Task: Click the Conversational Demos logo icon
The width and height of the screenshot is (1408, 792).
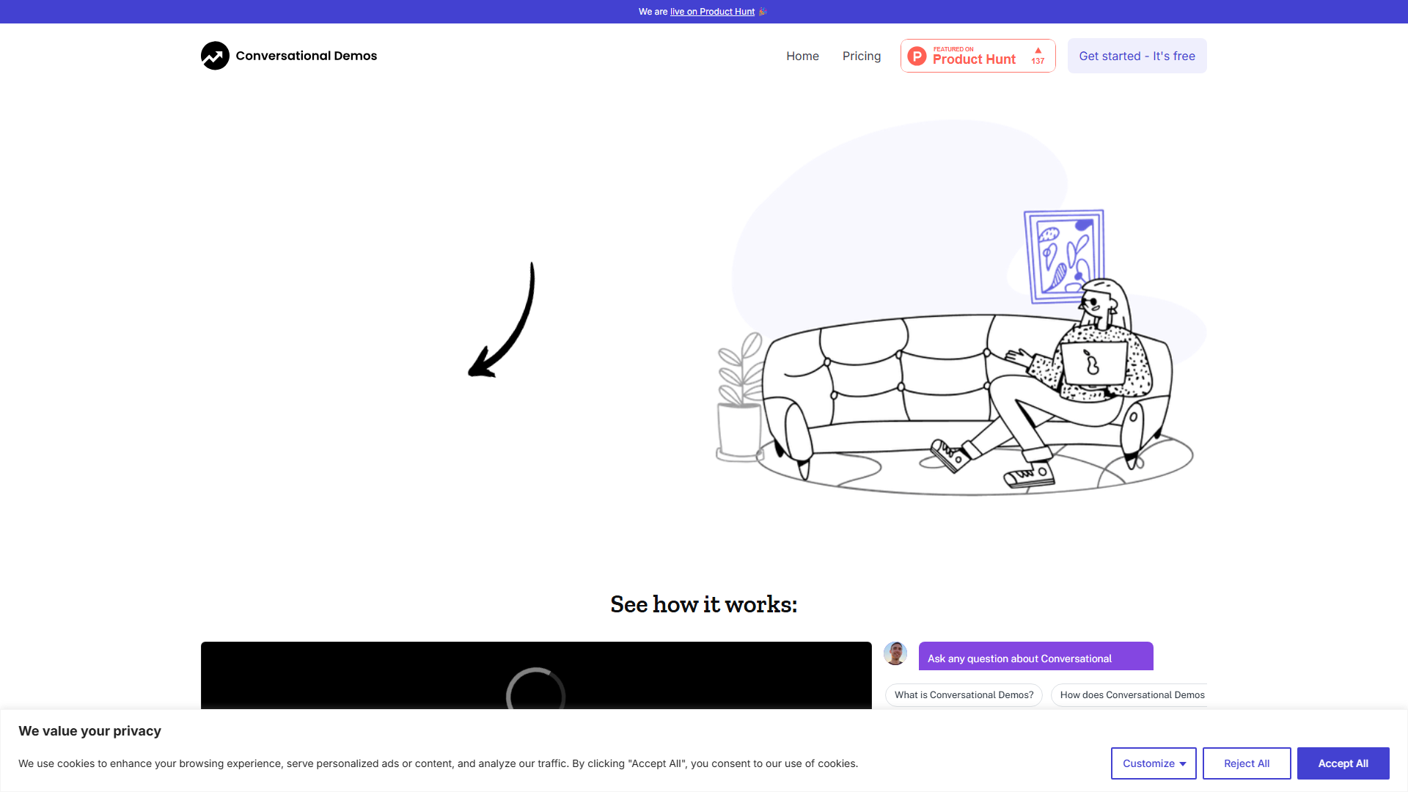Action: tap(215, 55)
